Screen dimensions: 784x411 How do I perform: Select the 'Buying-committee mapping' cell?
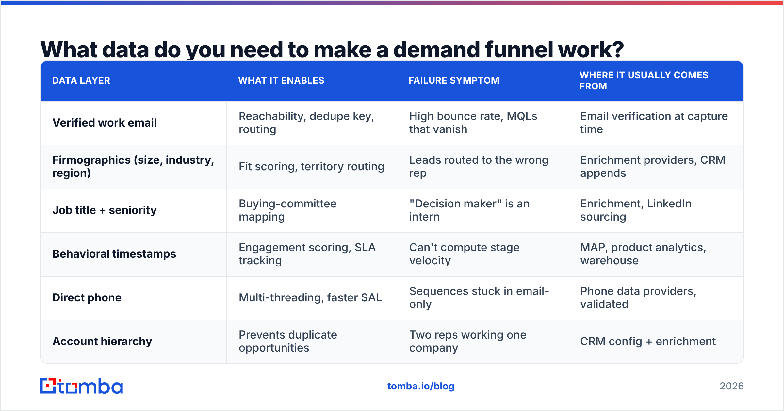[312, 210]
